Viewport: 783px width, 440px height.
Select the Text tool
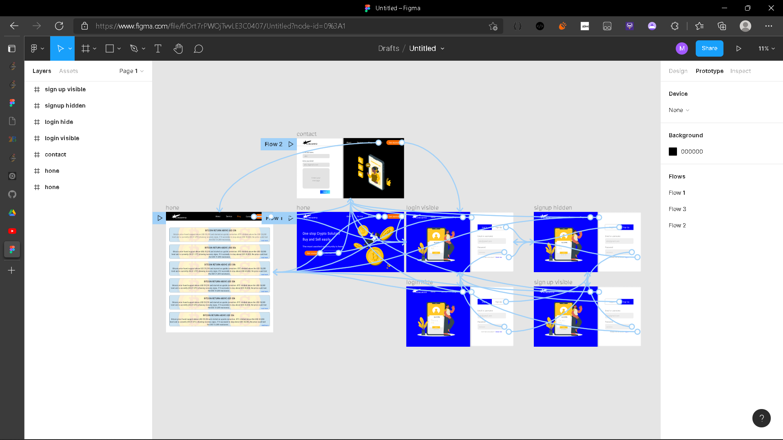point(158,48)
